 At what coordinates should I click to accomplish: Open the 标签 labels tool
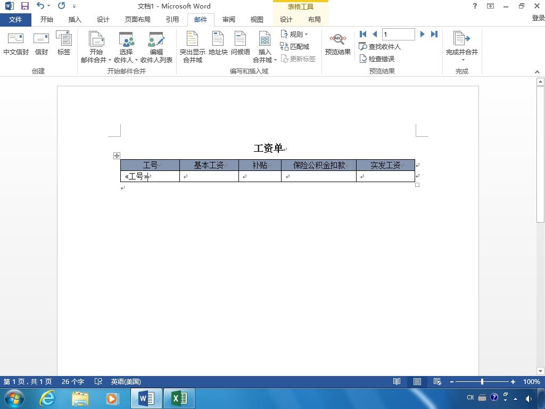(x=64, y=44)
